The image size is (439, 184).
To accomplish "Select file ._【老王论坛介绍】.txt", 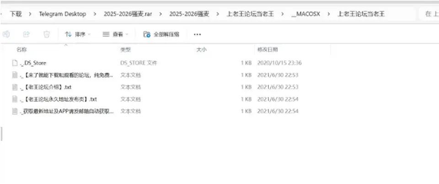I will coord(46,87).
